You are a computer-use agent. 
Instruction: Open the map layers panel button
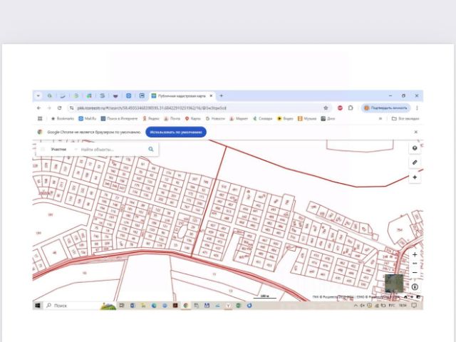tap(415, 148)
